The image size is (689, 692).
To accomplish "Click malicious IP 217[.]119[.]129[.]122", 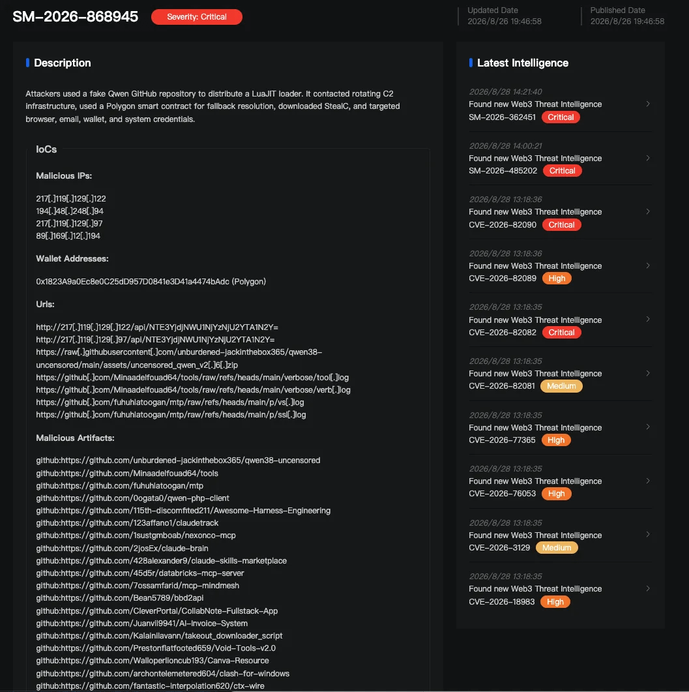I will [71, 198].
